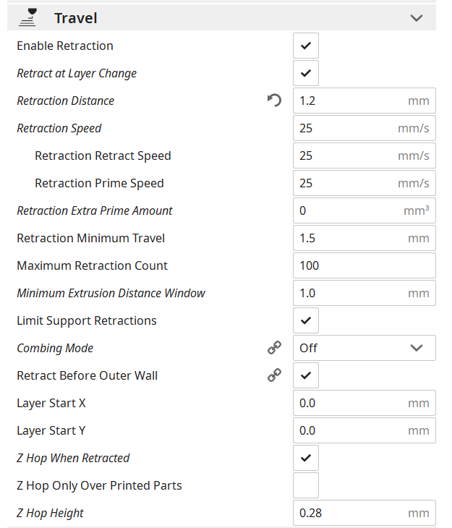452x528 pixels.
Task: Click the Travel section header title
Action: pos(76,18)
